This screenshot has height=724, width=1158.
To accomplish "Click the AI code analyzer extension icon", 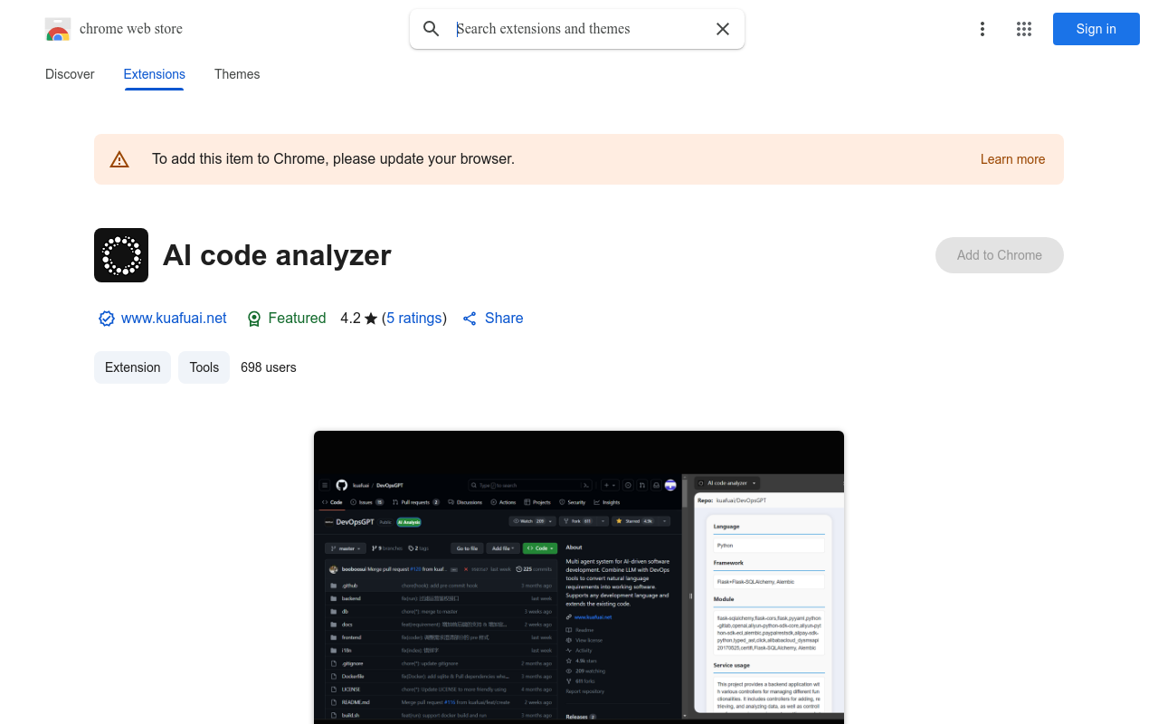I will pos(121,255).
